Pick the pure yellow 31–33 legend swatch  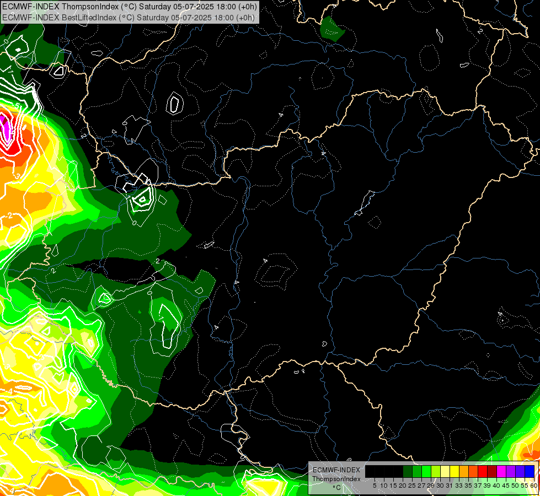[x=455, y=471]
